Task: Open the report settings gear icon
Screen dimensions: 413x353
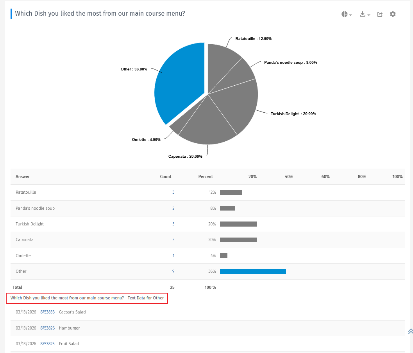Action: click(x=393, y=14)
